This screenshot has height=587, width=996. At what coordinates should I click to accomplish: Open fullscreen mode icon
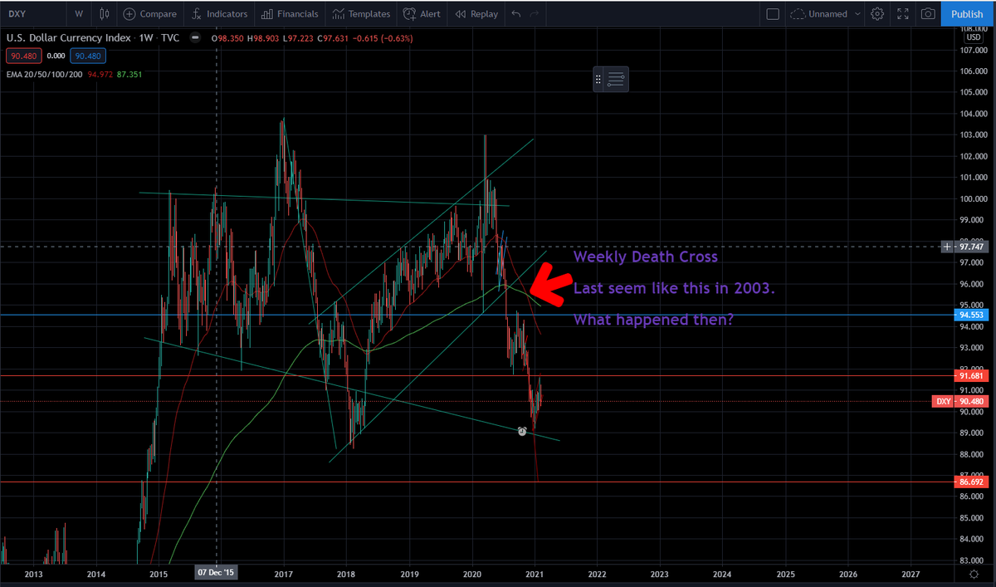click(902, 13)
